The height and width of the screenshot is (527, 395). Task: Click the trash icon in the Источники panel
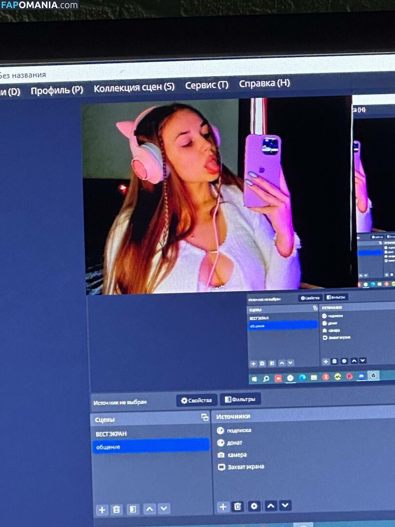237,507
